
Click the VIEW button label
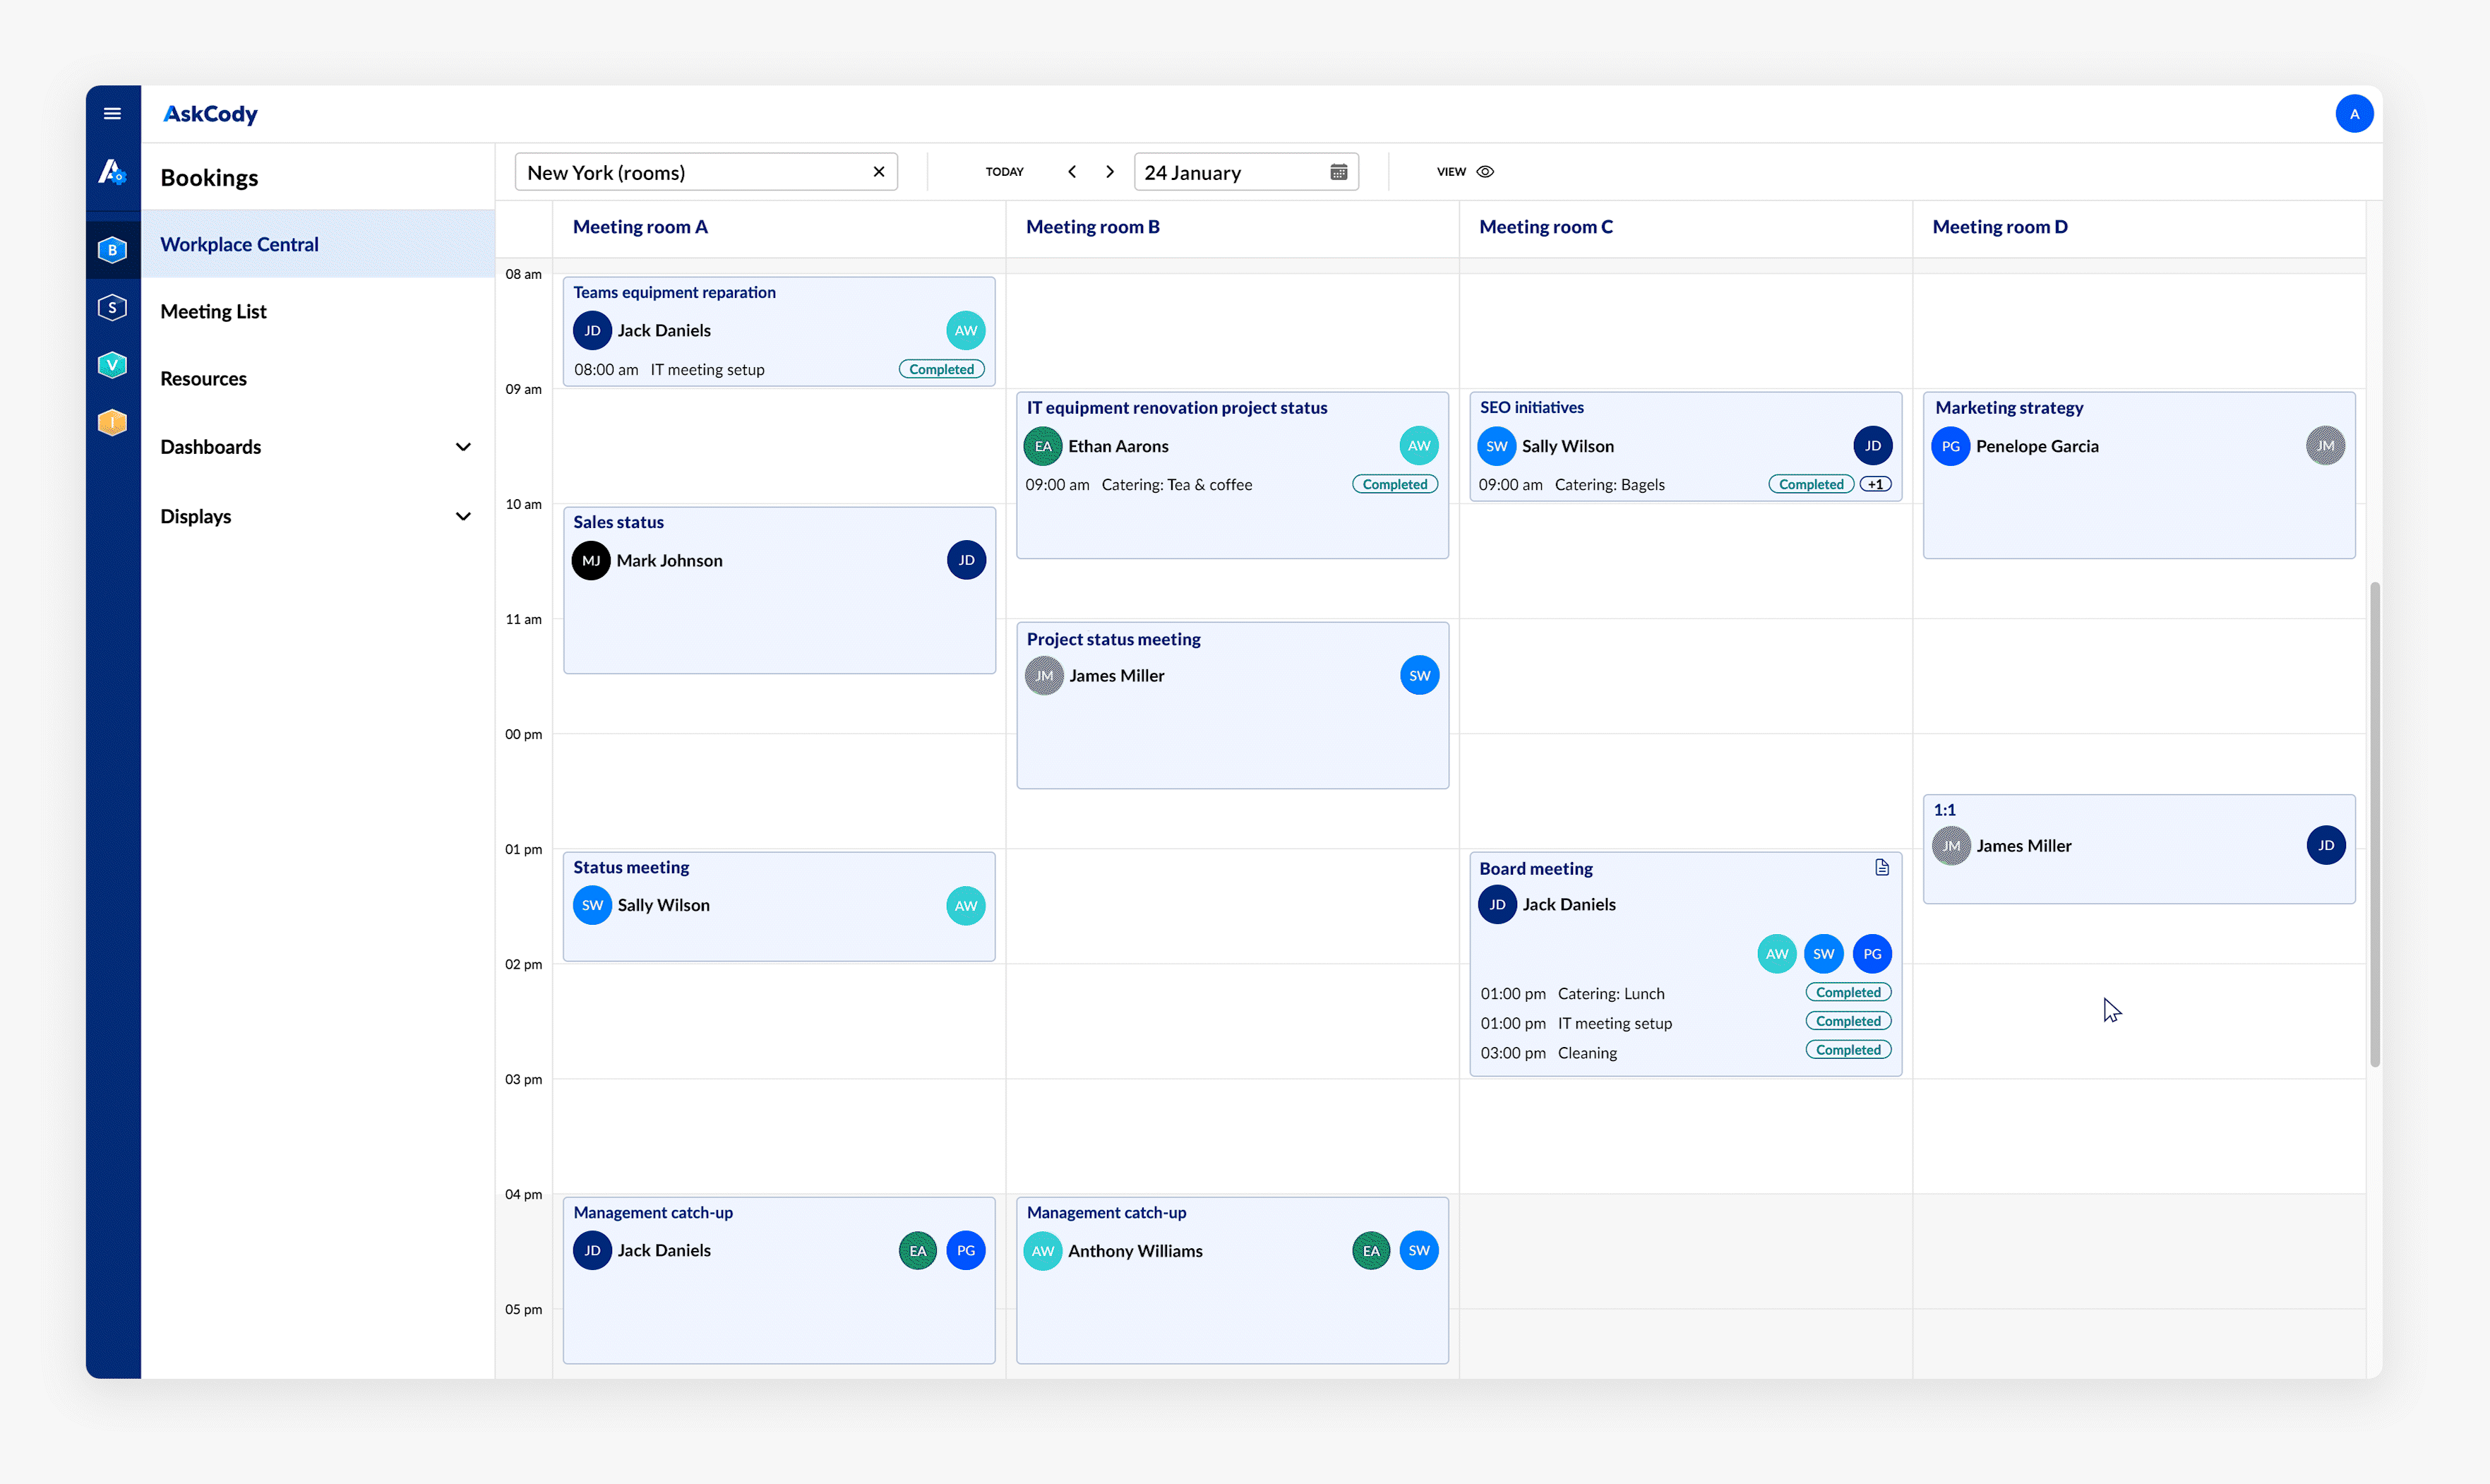[1451, 172]
